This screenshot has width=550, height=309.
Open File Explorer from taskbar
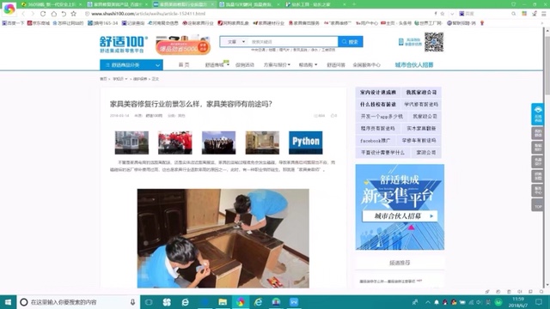tap(223, 302)
